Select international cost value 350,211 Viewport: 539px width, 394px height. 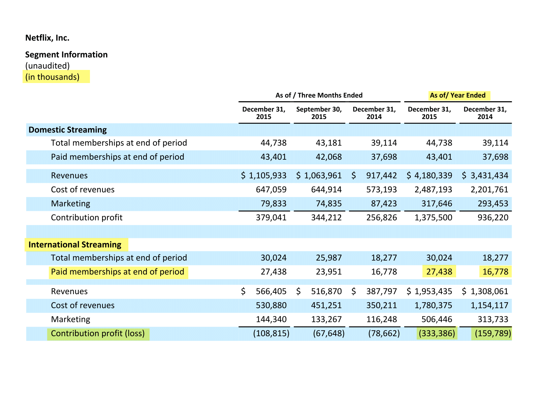[382, 306]
